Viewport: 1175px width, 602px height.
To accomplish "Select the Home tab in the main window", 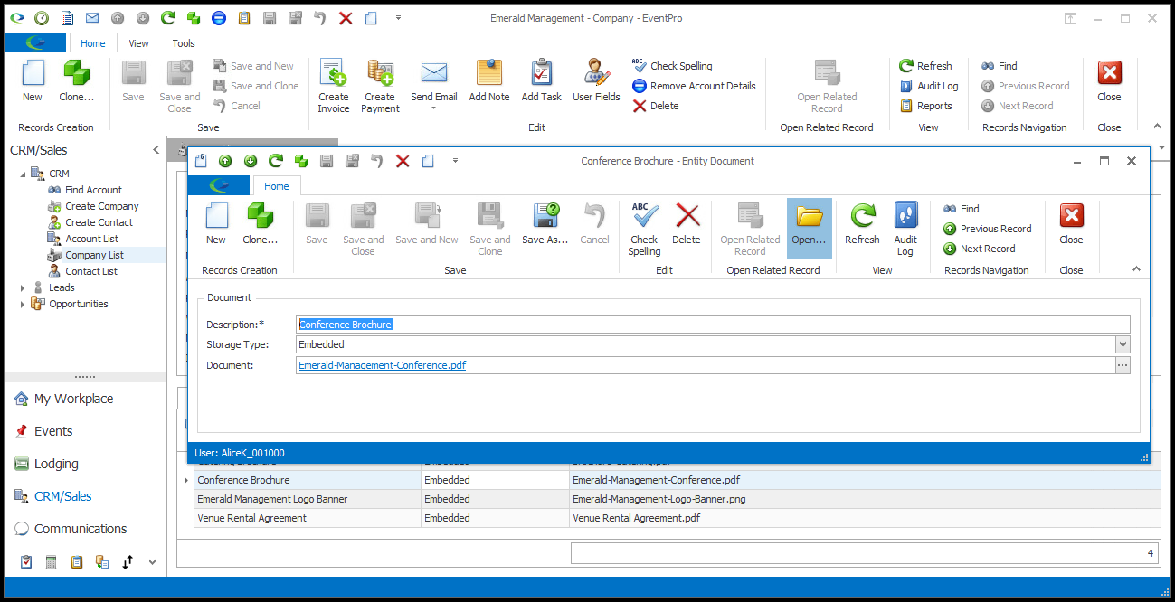I will click(93, 43).
